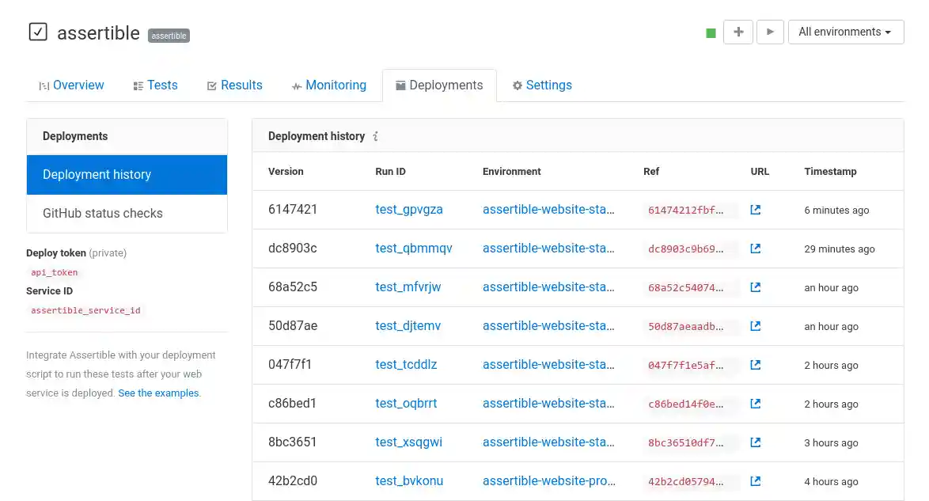
Task: Open external URL icon for dc8903c
Action: (756, 249)
